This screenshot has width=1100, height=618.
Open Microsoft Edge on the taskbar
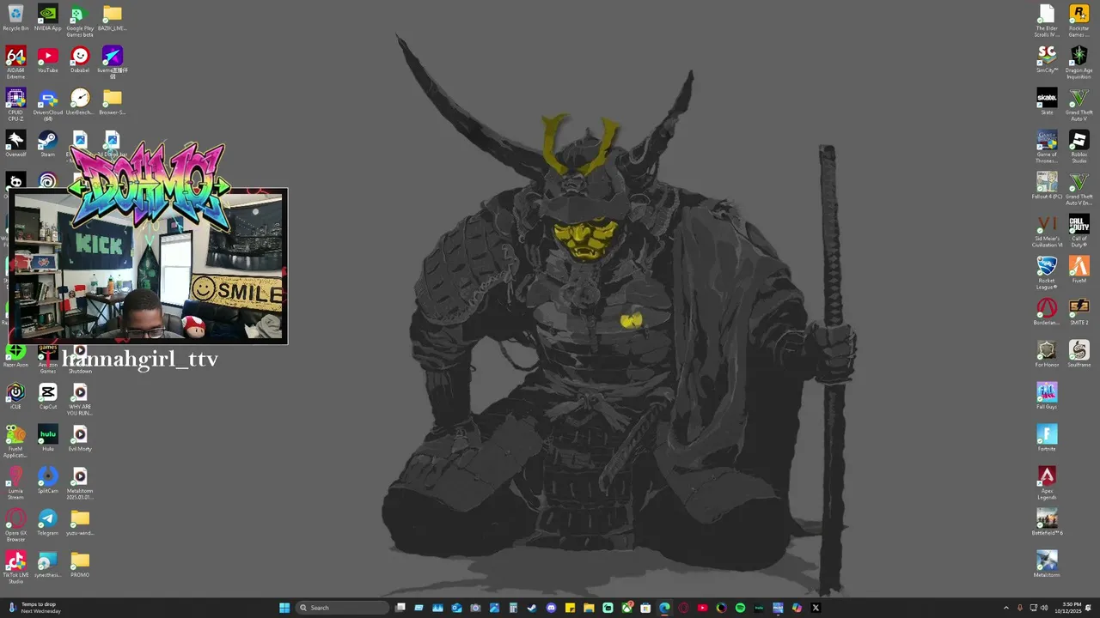[x=664, y=608]
